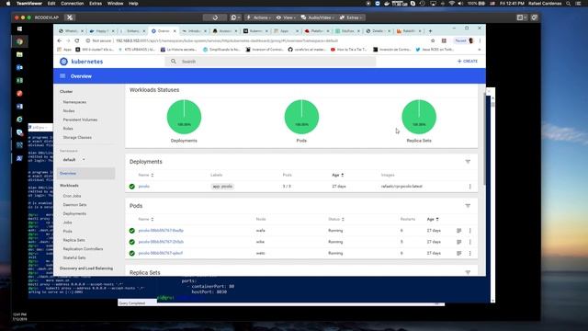Open the deployment name link
The height and width of the screenshot is (331, 588).
[x=144, y=186]
